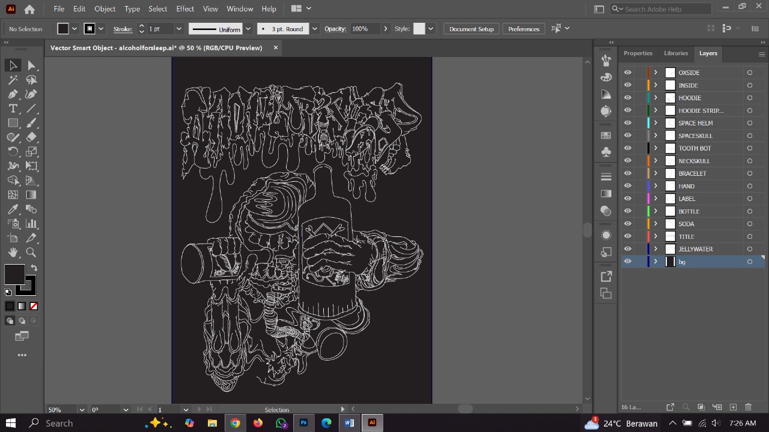Hide the BOTTLE layer

(627, 211)
